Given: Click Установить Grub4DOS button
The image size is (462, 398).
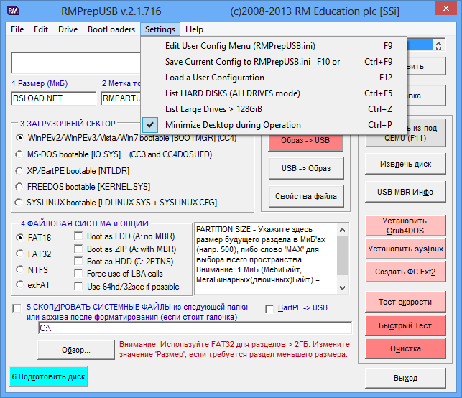Looking at the screenshot, I should [x=405, y=226].
